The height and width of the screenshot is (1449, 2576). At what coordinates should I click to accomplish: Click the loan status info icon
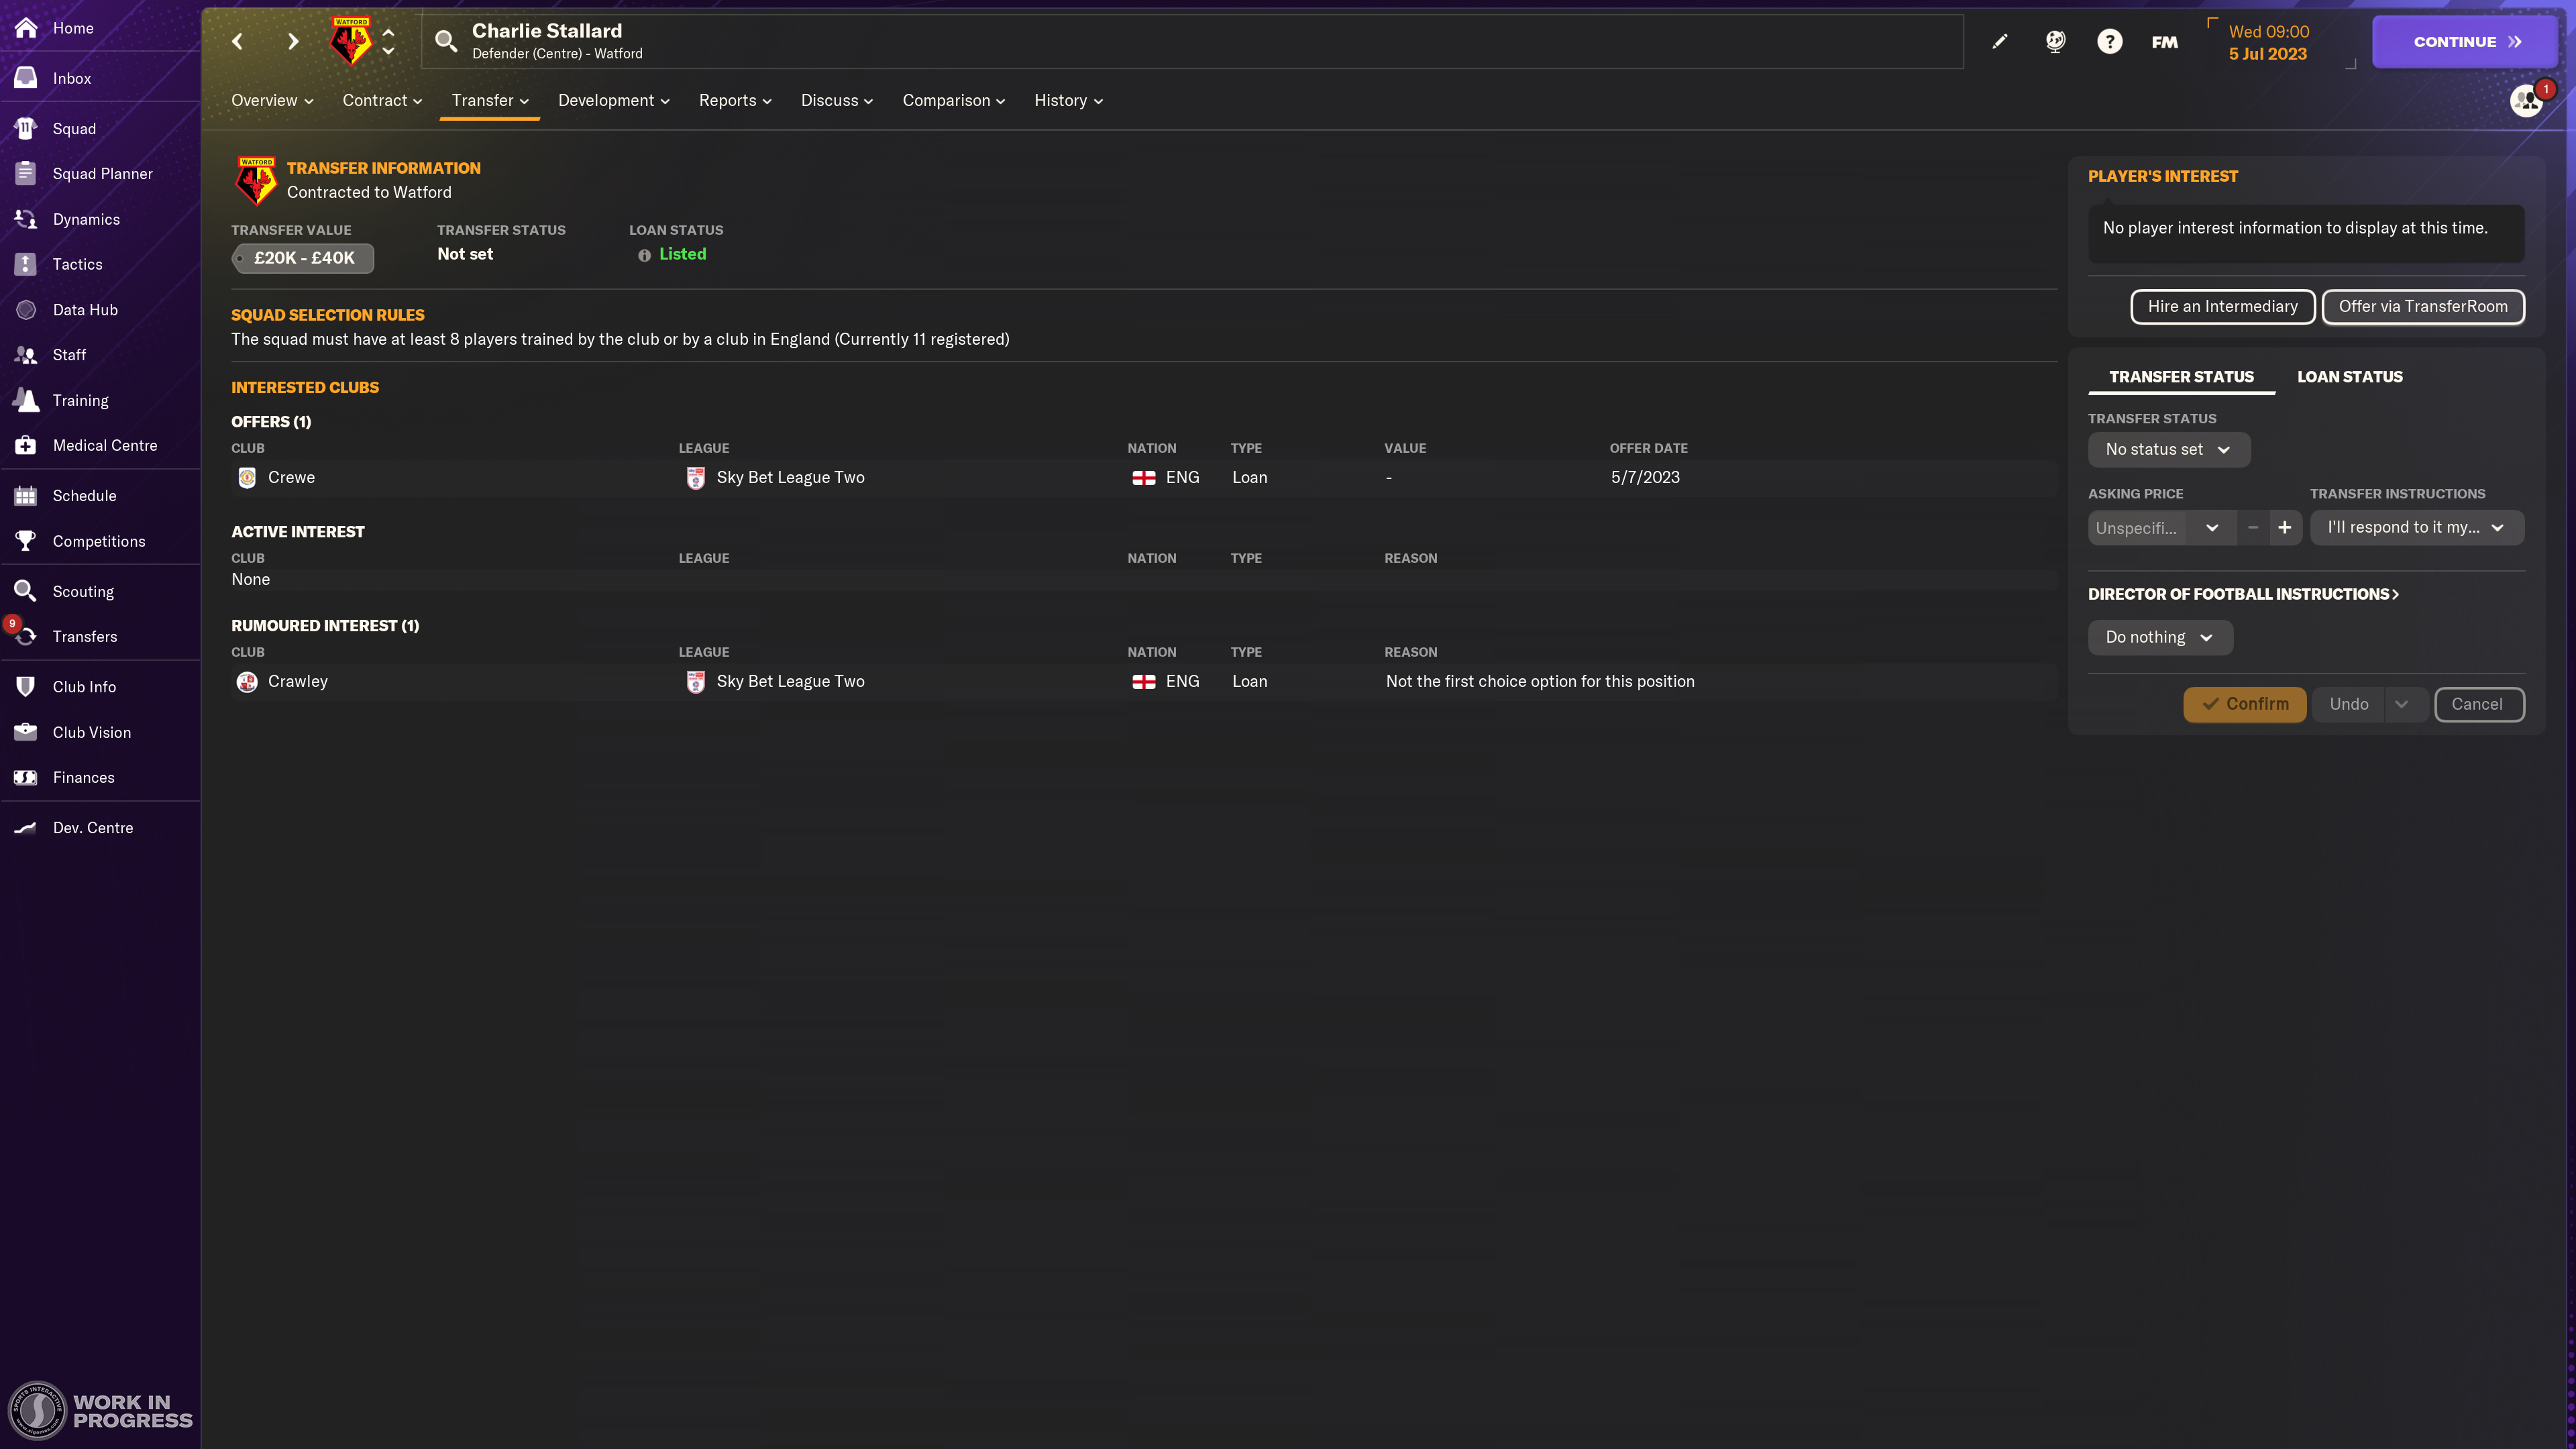644,255
